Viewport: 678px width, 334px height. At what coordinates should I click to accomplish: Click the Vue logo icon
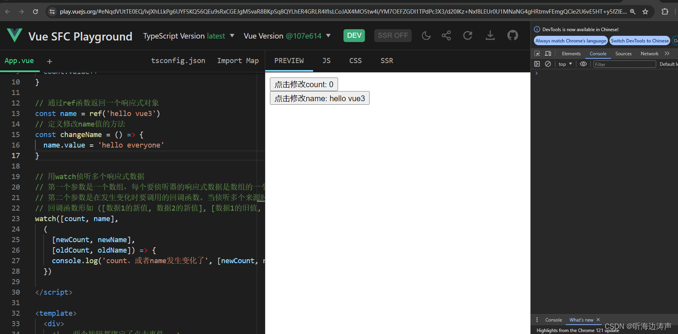click(x=14, y=35)
